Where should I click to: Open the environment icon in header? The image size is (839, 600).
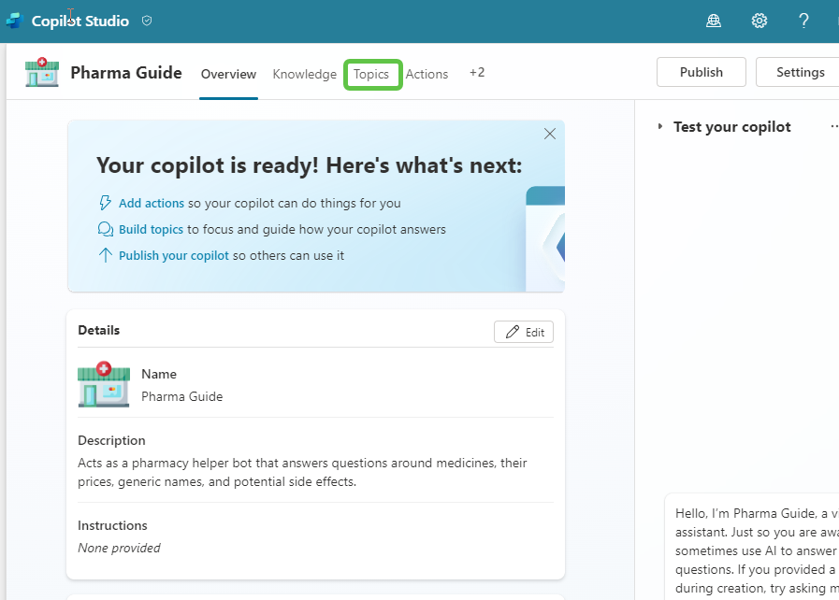coord(714,21)
